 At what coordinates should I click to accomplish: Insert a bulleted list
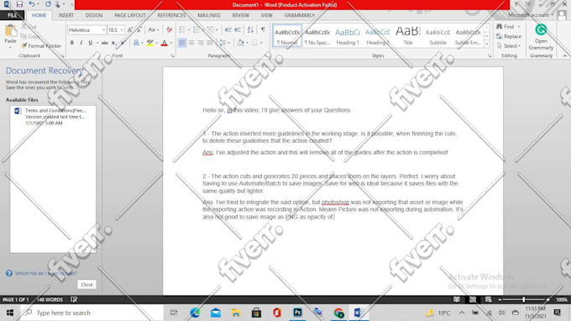click(x=182, y=30)
